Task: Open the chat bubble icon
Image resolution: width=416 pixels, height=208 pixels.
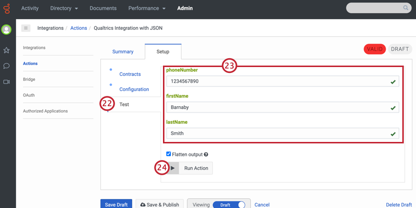Action: pyautogui.click(x=6, y=66)
